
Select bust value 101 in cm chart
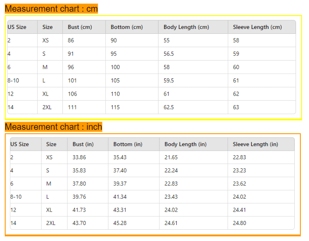[72, 80]
